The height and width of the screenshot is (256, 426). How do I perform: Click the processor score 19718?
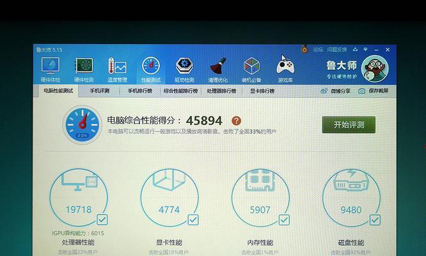79,210
